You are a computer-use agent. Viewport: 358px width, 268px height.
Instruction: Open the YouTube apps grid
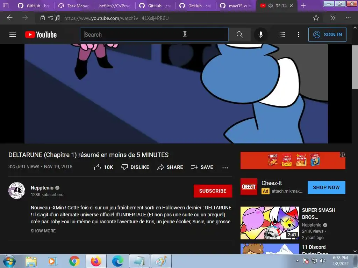(282, 35)
